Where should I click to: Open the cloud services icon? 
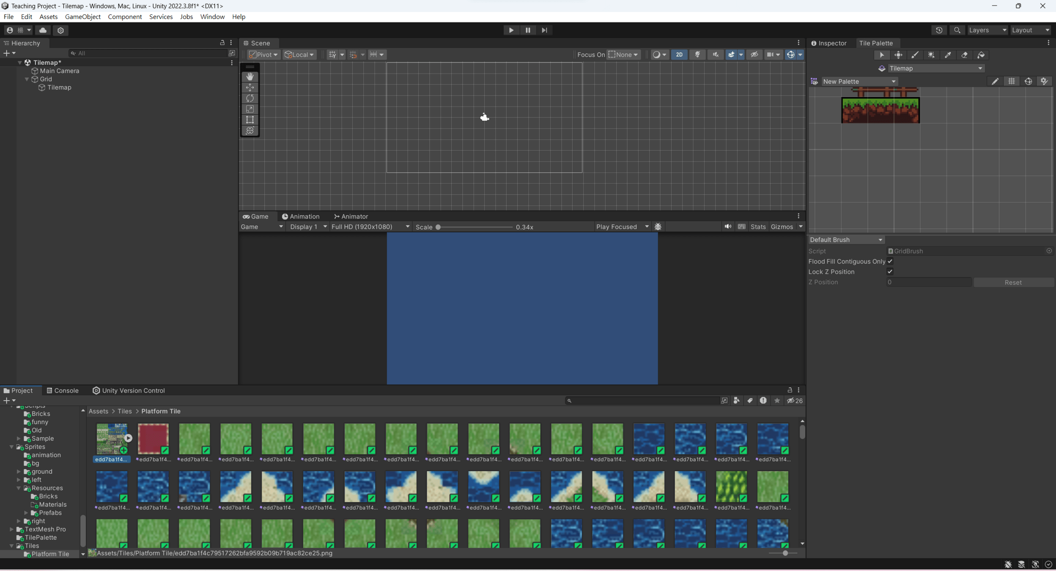(x=43, y=30)
